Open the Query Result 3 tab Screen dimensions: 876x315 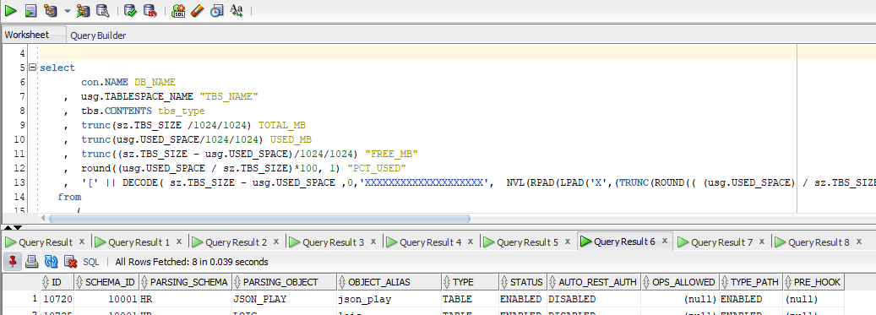(333, 242)
